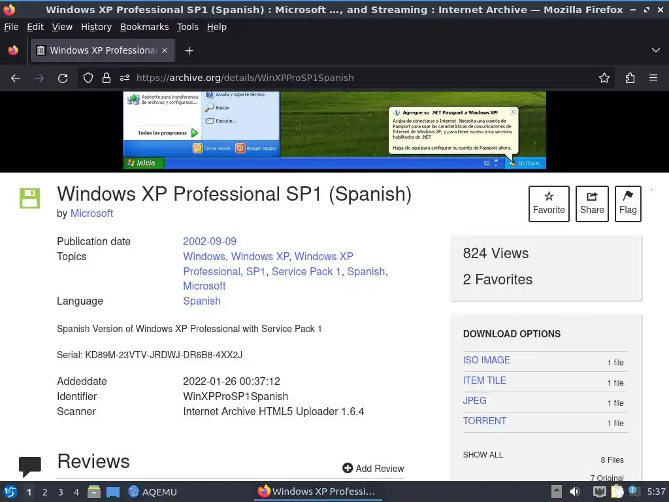Open the View menu
Viewport: 669px width, 502px height.
pos(62,27)
